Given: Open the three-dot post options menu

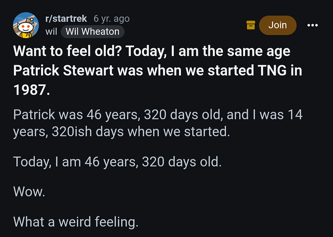Looking at the screenshot, I should coord(312,25).
